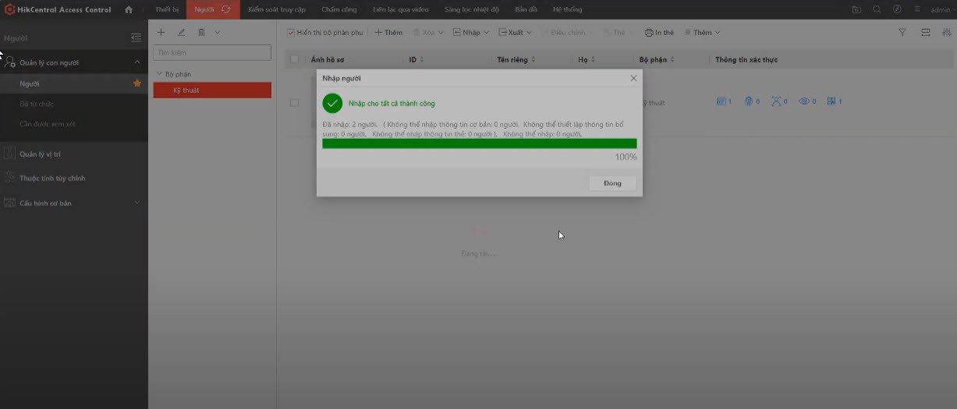Collapse the left sidebar menu icon
This screenshot has height=409, width=957.
(x=136, y=37)
